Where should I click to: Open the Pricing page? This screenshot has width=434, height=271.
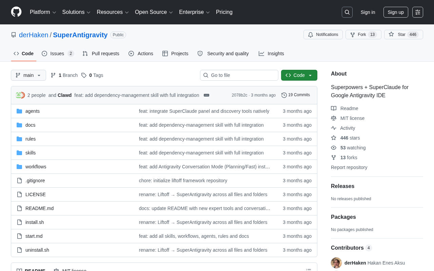(x=224, y=12)
